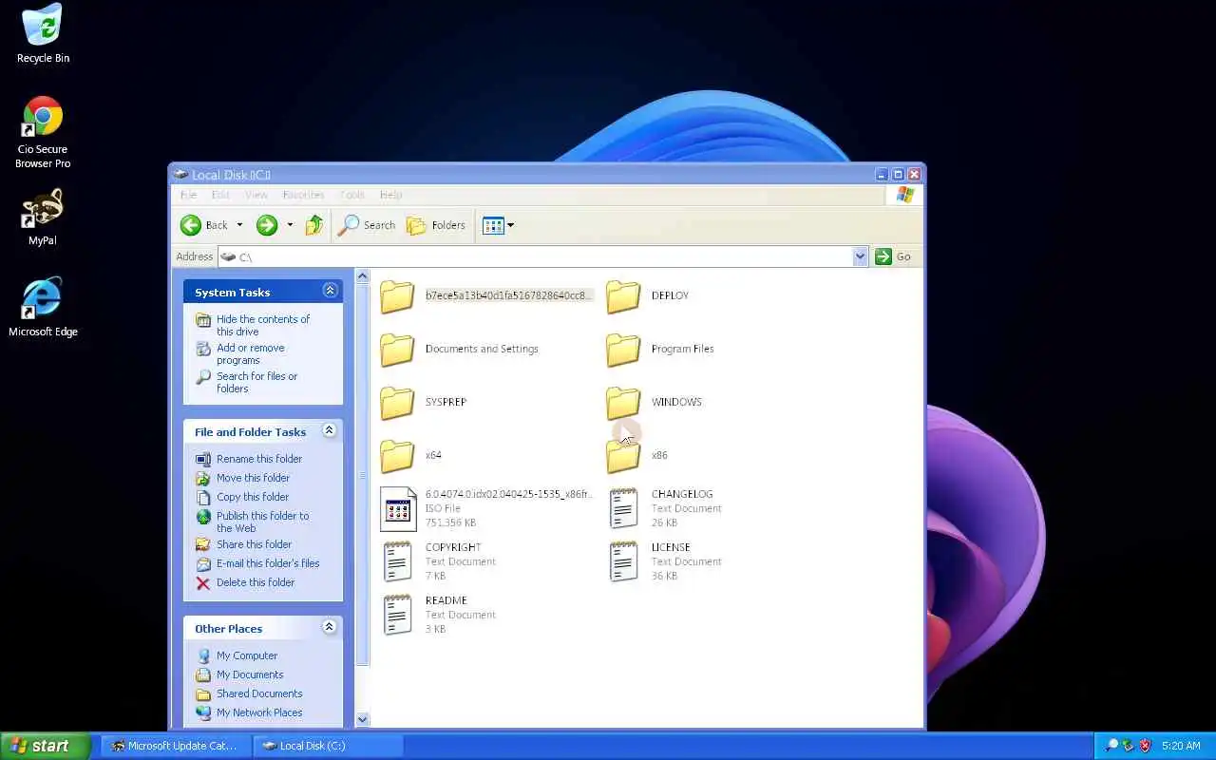Select the 6.0.4074.0 ISO file
This screenshot has width=1216, height=760.
click(485, 508)
